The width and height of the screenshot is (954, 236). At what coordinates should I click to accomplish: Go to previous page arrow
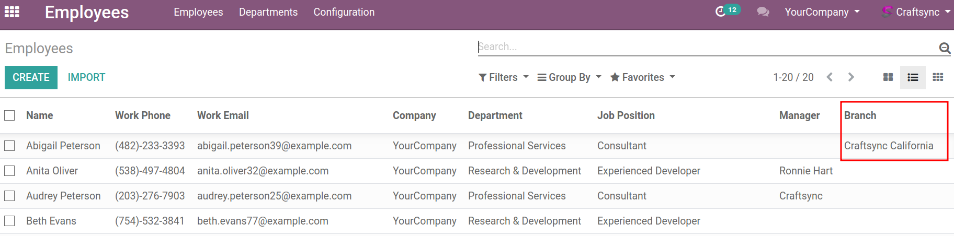pyautogui.click(x=830, y=77)
